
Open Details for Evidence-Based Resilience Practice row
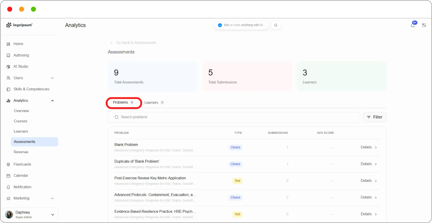click(369, 214)
